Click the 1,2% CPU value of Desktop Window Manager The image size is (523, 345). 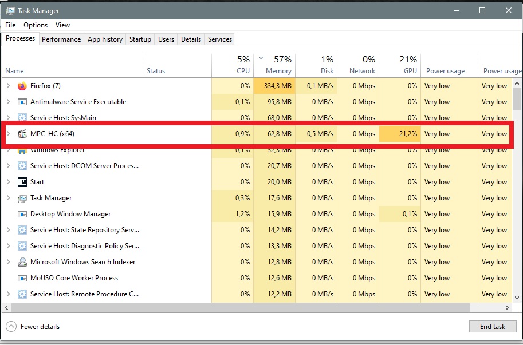click(233, 214)
